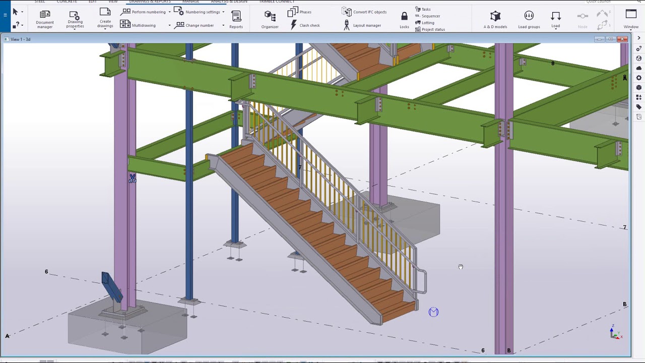Screen dimensions: 645x363
Task: Click the scissors cut symbol on the column
Action: pyautogui.click(x=133, y=178)
